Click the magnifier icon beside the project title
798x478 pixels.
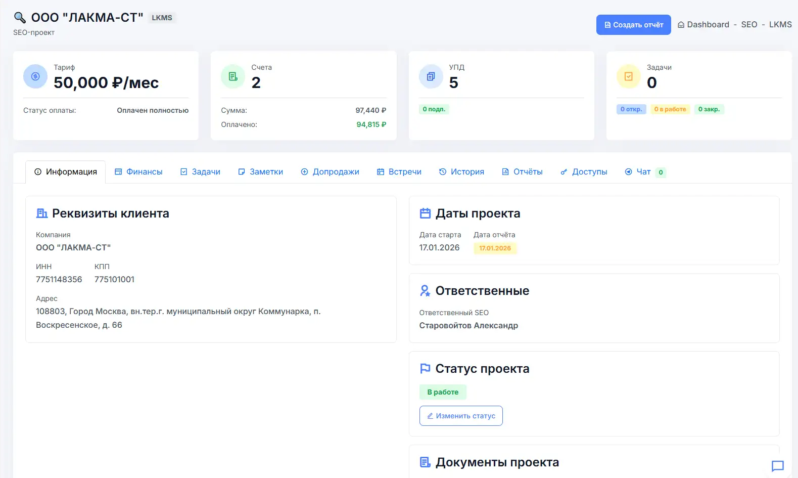tap(20, 18)
